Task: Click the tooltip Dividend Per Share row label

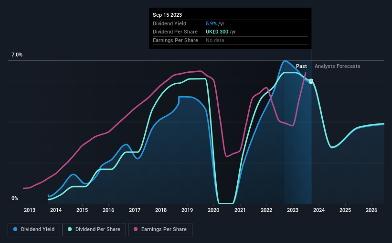Action: coord(175,32)
